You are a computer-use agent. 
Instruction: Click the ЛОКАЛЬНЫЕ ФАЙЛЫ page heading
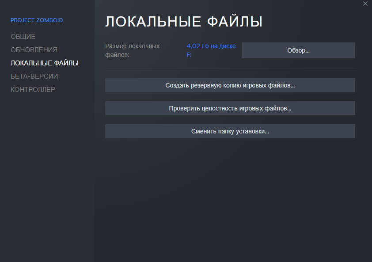184,22
